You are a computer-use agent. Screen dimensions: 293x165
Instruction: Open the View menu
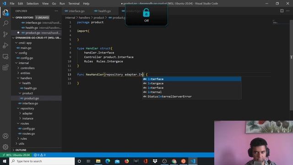pyautogui.click(x=45, y=4)
